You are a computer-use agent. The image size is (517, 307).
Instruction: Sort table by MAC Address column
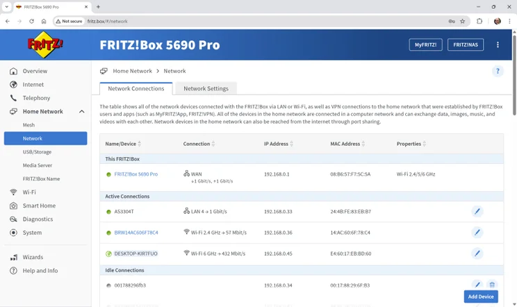pos(364,144)
